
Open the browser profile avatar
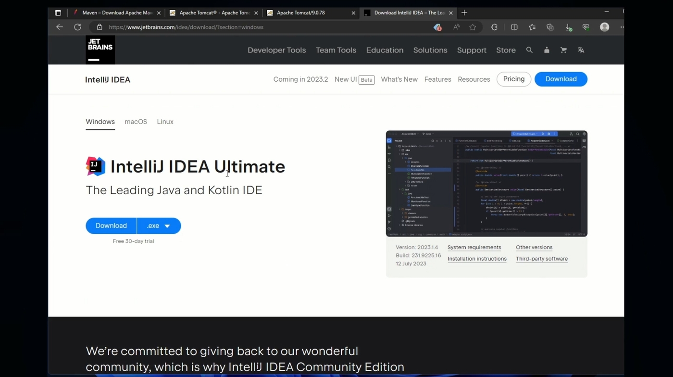[x=605, y=27]
